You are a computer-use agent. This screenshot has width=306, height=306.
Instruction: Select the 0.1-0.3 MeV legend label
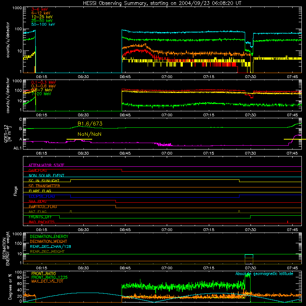(x=44, y=82)
